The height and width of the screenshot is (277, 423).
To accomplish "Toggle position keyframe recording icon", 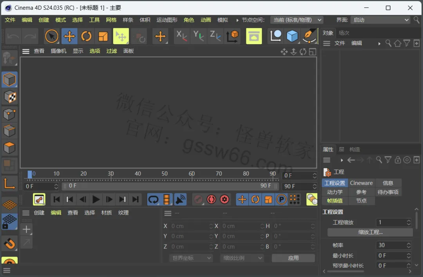I will click(x=242, y=200).
